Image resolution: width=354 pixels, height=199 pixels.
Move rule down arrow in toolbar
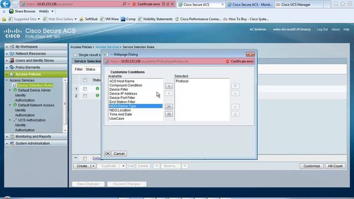click(184, 166)
